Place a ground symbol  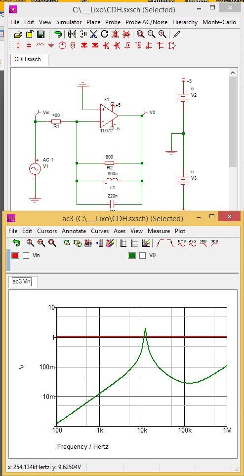pyautogui.click(x=51, y=46)
